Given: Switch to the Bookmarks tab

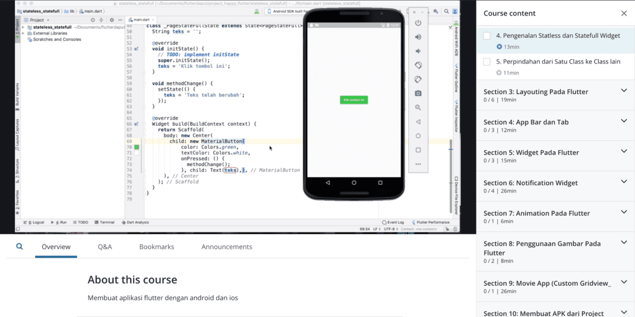Looking at the screenshot, I should (157, 246).
